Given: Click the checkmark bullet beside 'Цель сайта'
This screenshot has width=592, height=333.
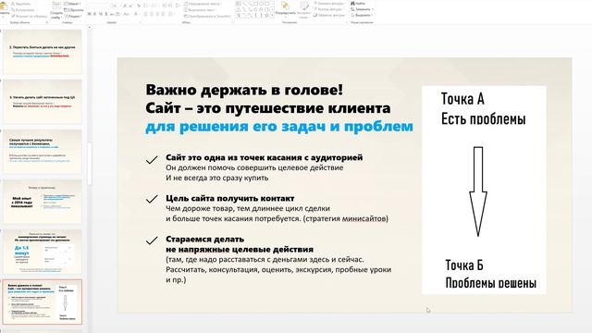Looking at the screenshot, I should coord(152,199).
